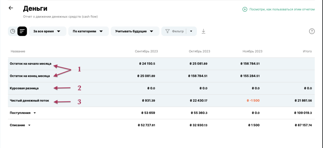Expand the Поступления row
The height and width of the screenshot is (148, 323).
[x=35, y=113]
